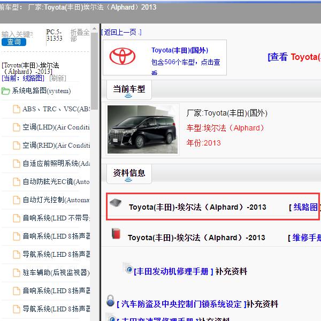This screenshot has height=321, width=321.
Task: Click red book icon beside 维修手册 row
Action: pos(116,234)
